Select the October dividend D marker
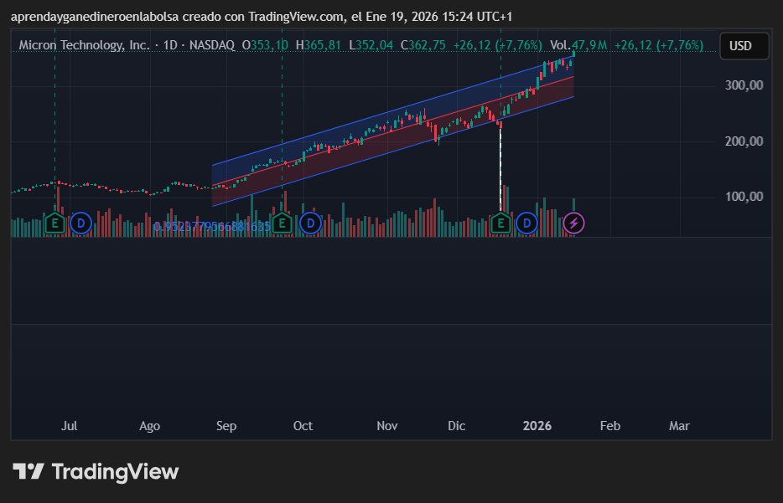This screenshot has height=503, width=783. (311, 223)
